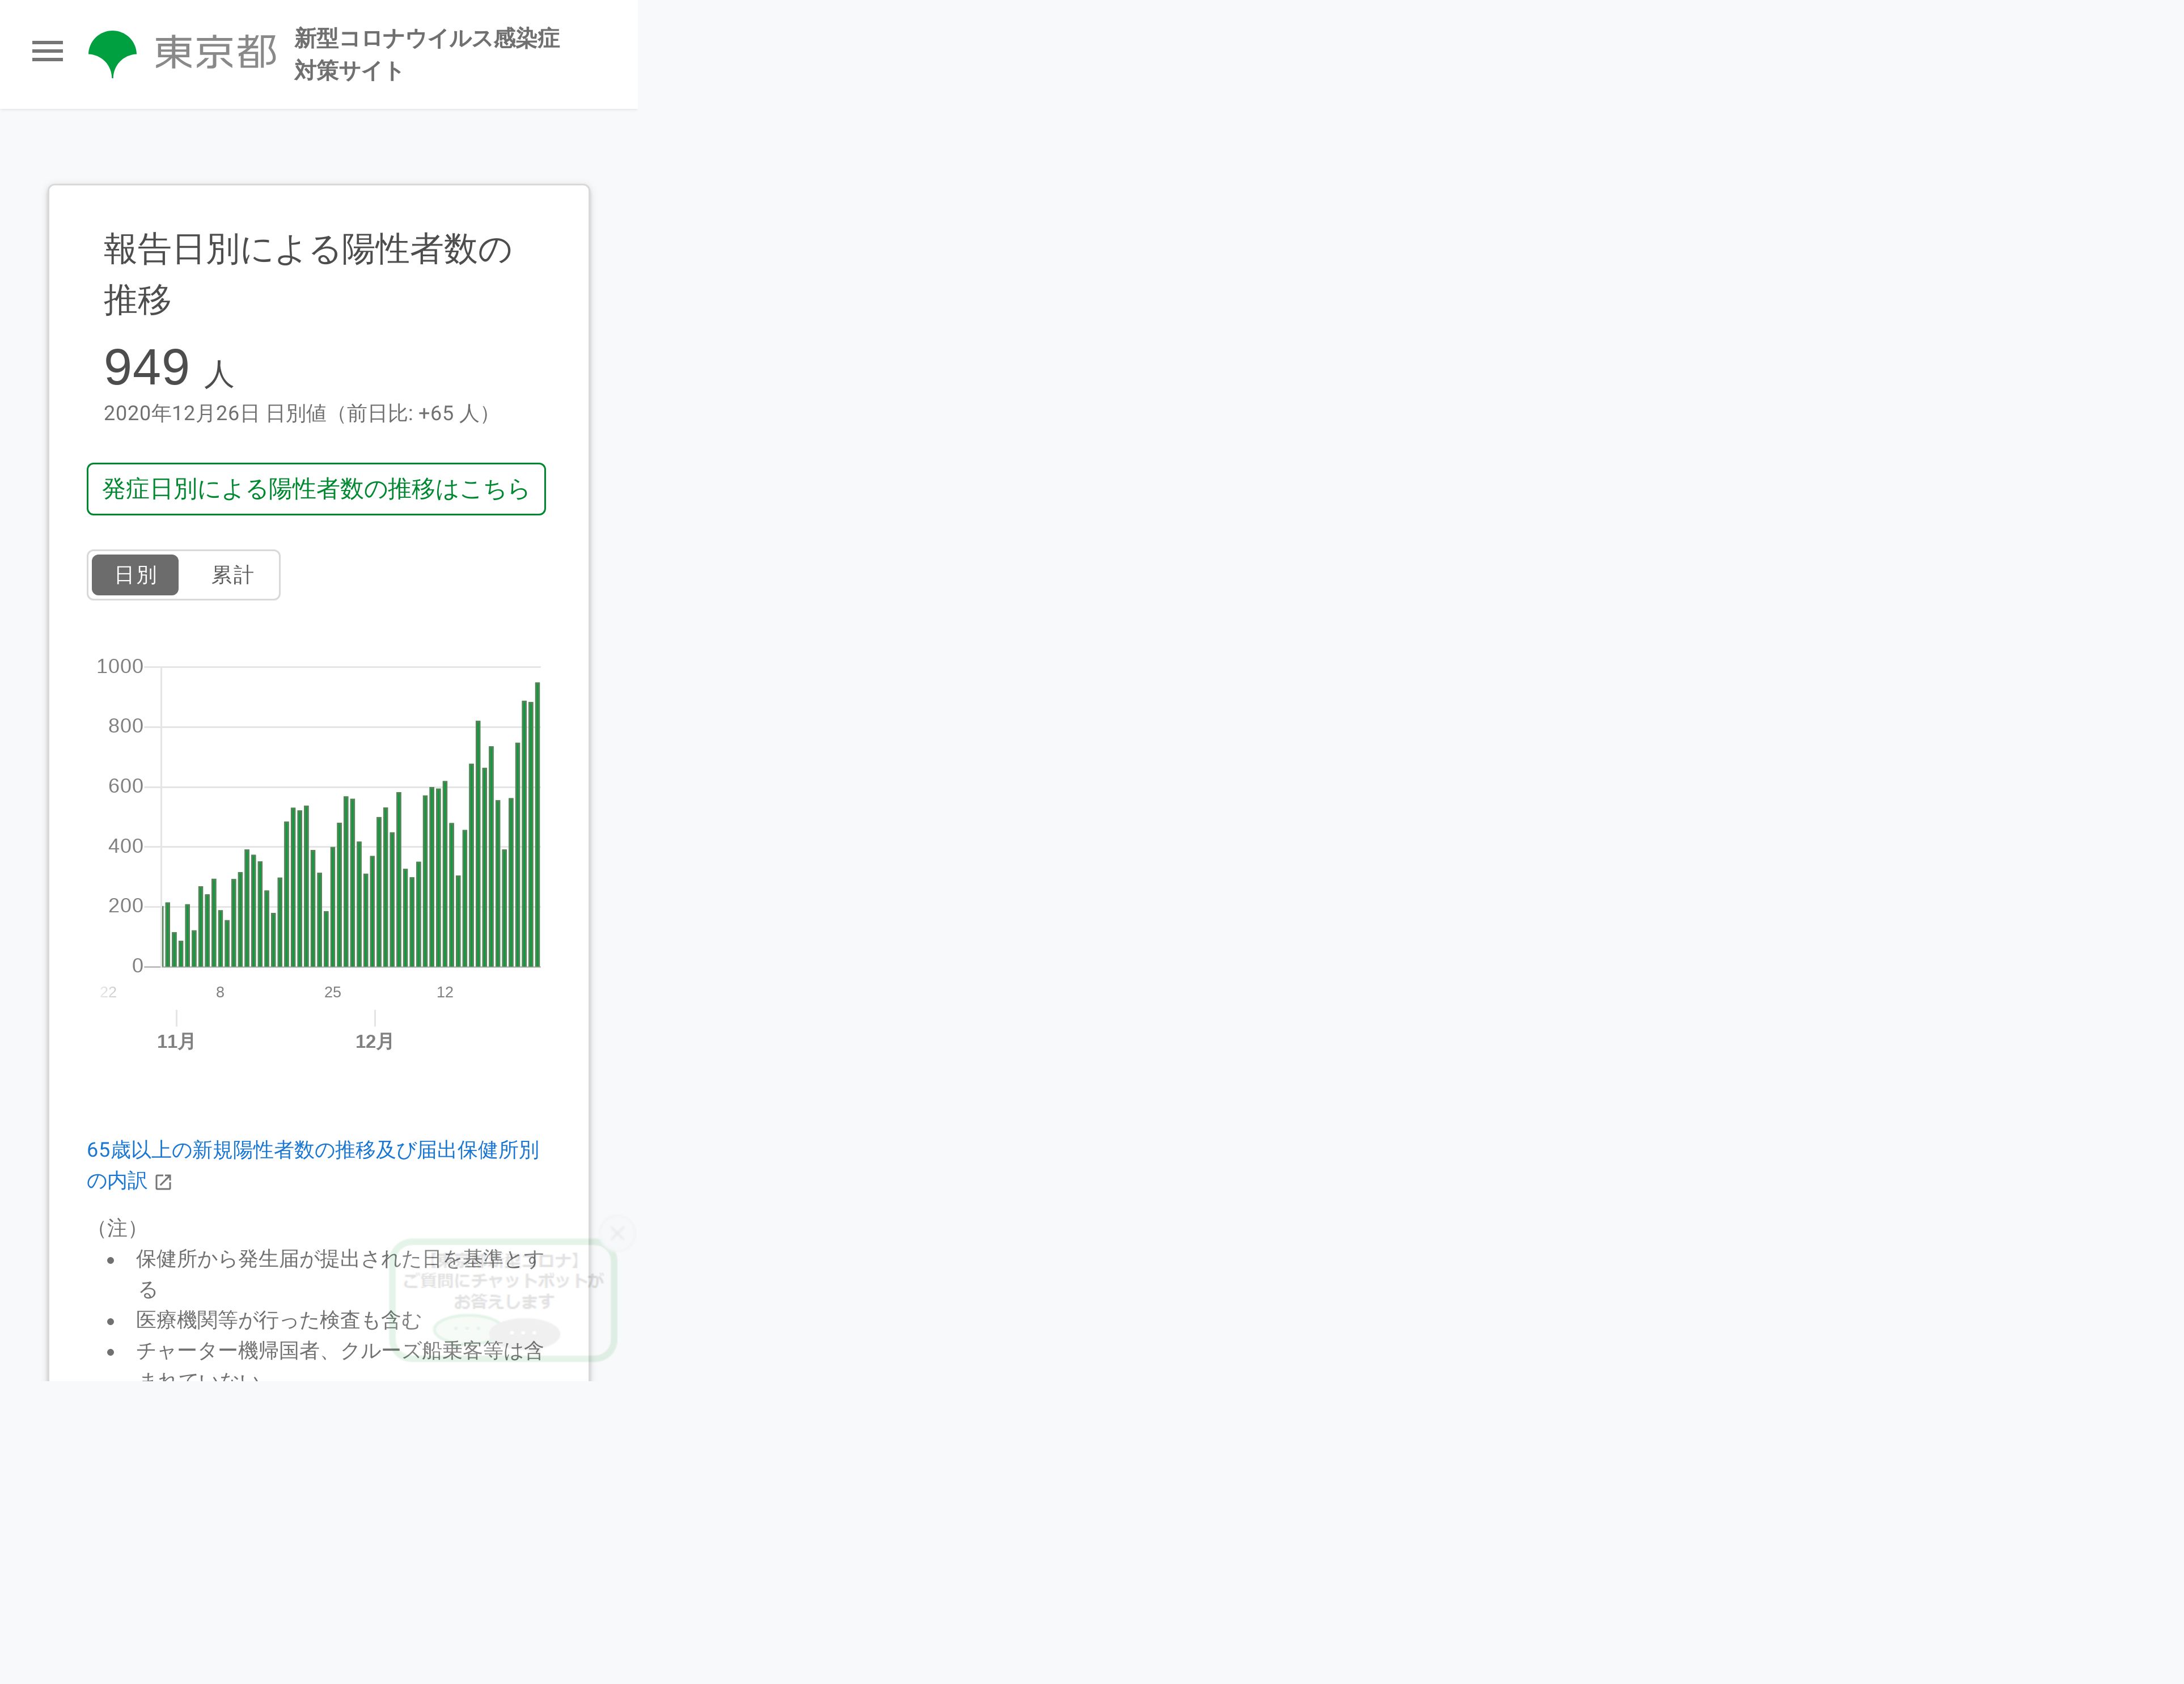Click the 11月 month label on axis

point(176,1041)
